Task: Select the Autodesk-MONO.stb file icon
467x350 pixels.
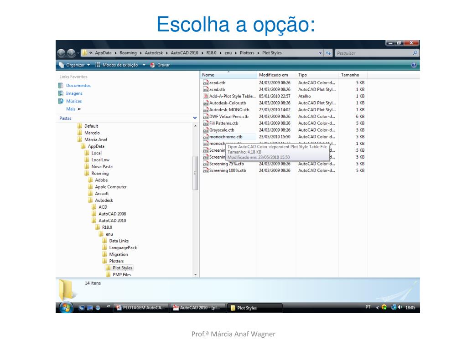Action: [x=206, y=110]
